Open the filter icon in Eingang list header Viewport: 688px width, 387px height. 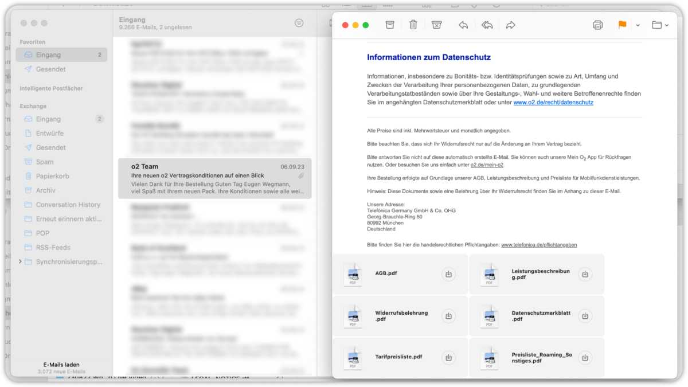coord(299,23)
